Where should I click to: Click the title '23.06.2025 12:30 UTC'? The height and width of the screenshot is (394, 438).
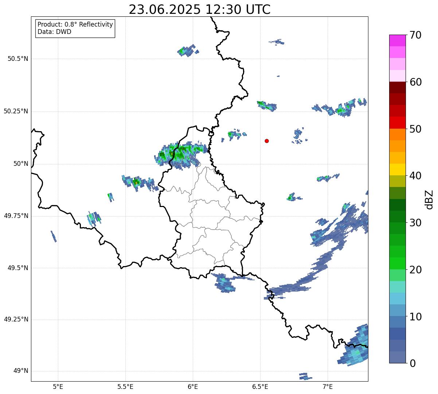tap(200, 9)
